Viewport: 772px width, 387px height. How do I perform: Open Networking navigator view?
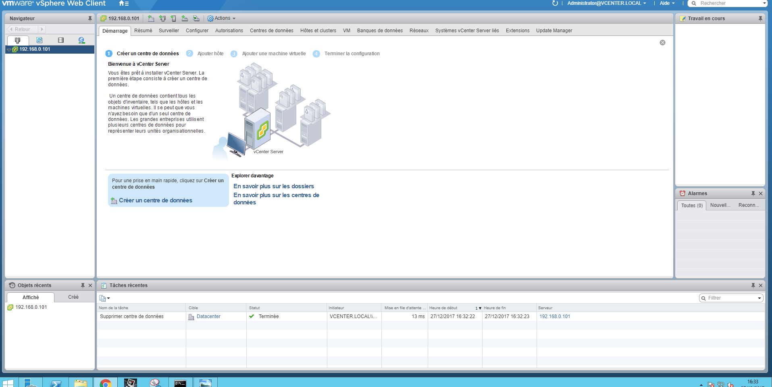point(81,40)
